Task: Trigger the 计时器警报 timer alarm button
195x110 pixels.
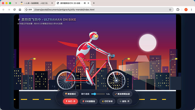Action: 89,101
